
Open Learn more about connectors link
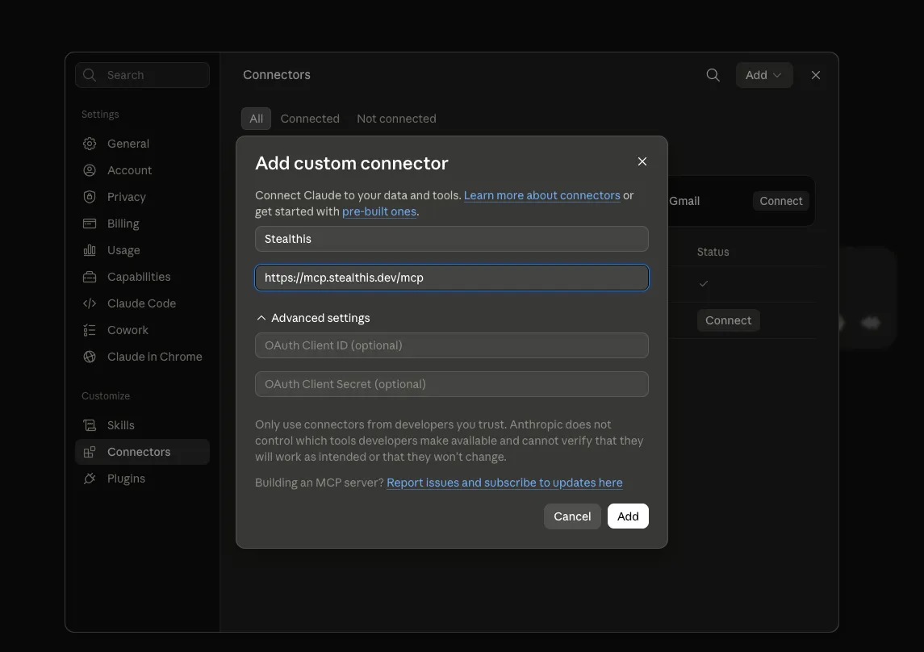tap(541, 195)
